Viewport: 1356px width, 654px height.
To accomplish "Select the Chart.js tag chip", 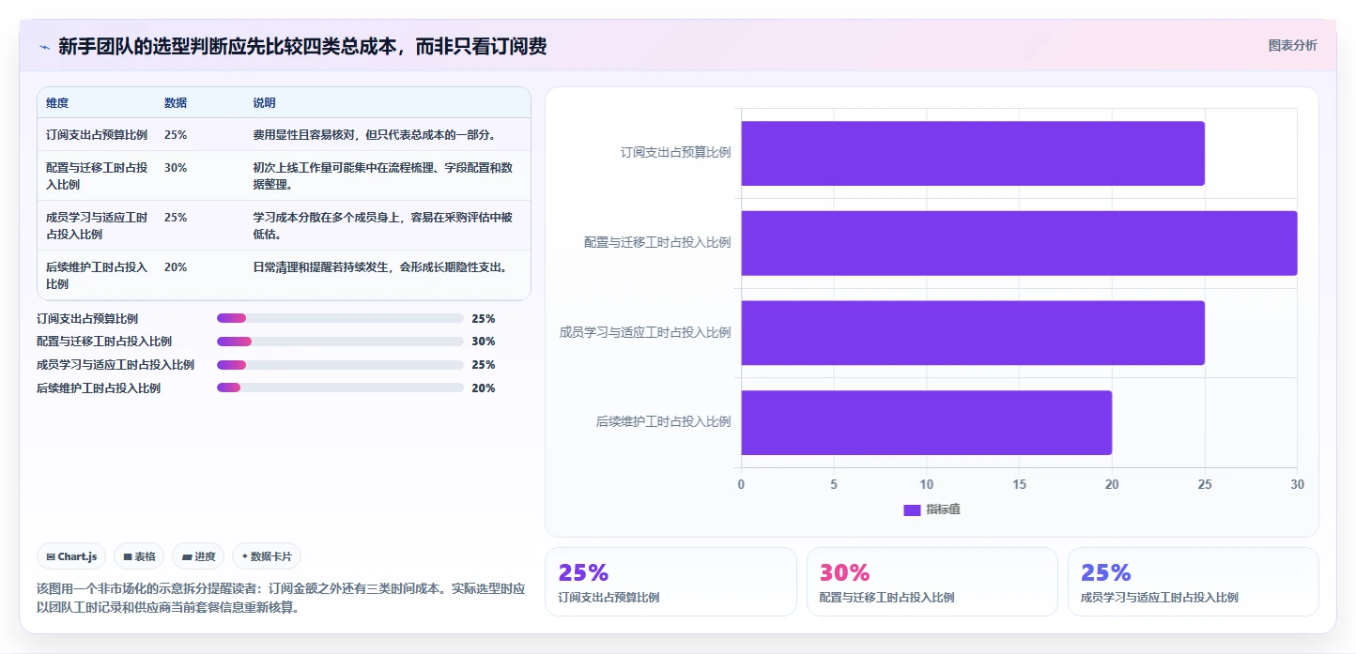I will click(72, 556).
